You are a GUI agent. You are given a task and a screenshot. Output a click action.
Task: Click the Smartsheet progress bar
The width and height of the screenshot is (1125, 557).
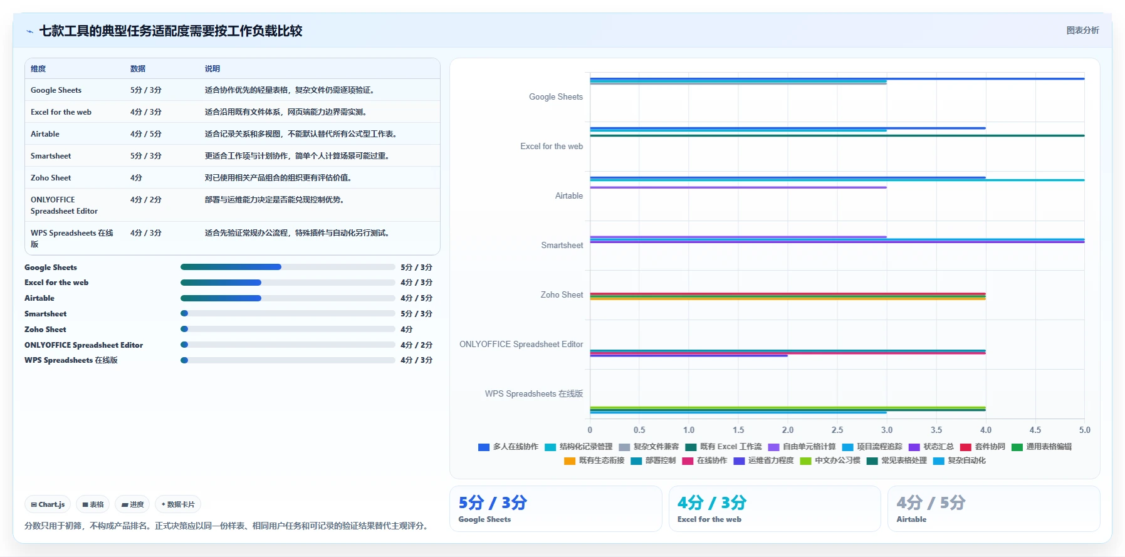(x=288, y=313)
